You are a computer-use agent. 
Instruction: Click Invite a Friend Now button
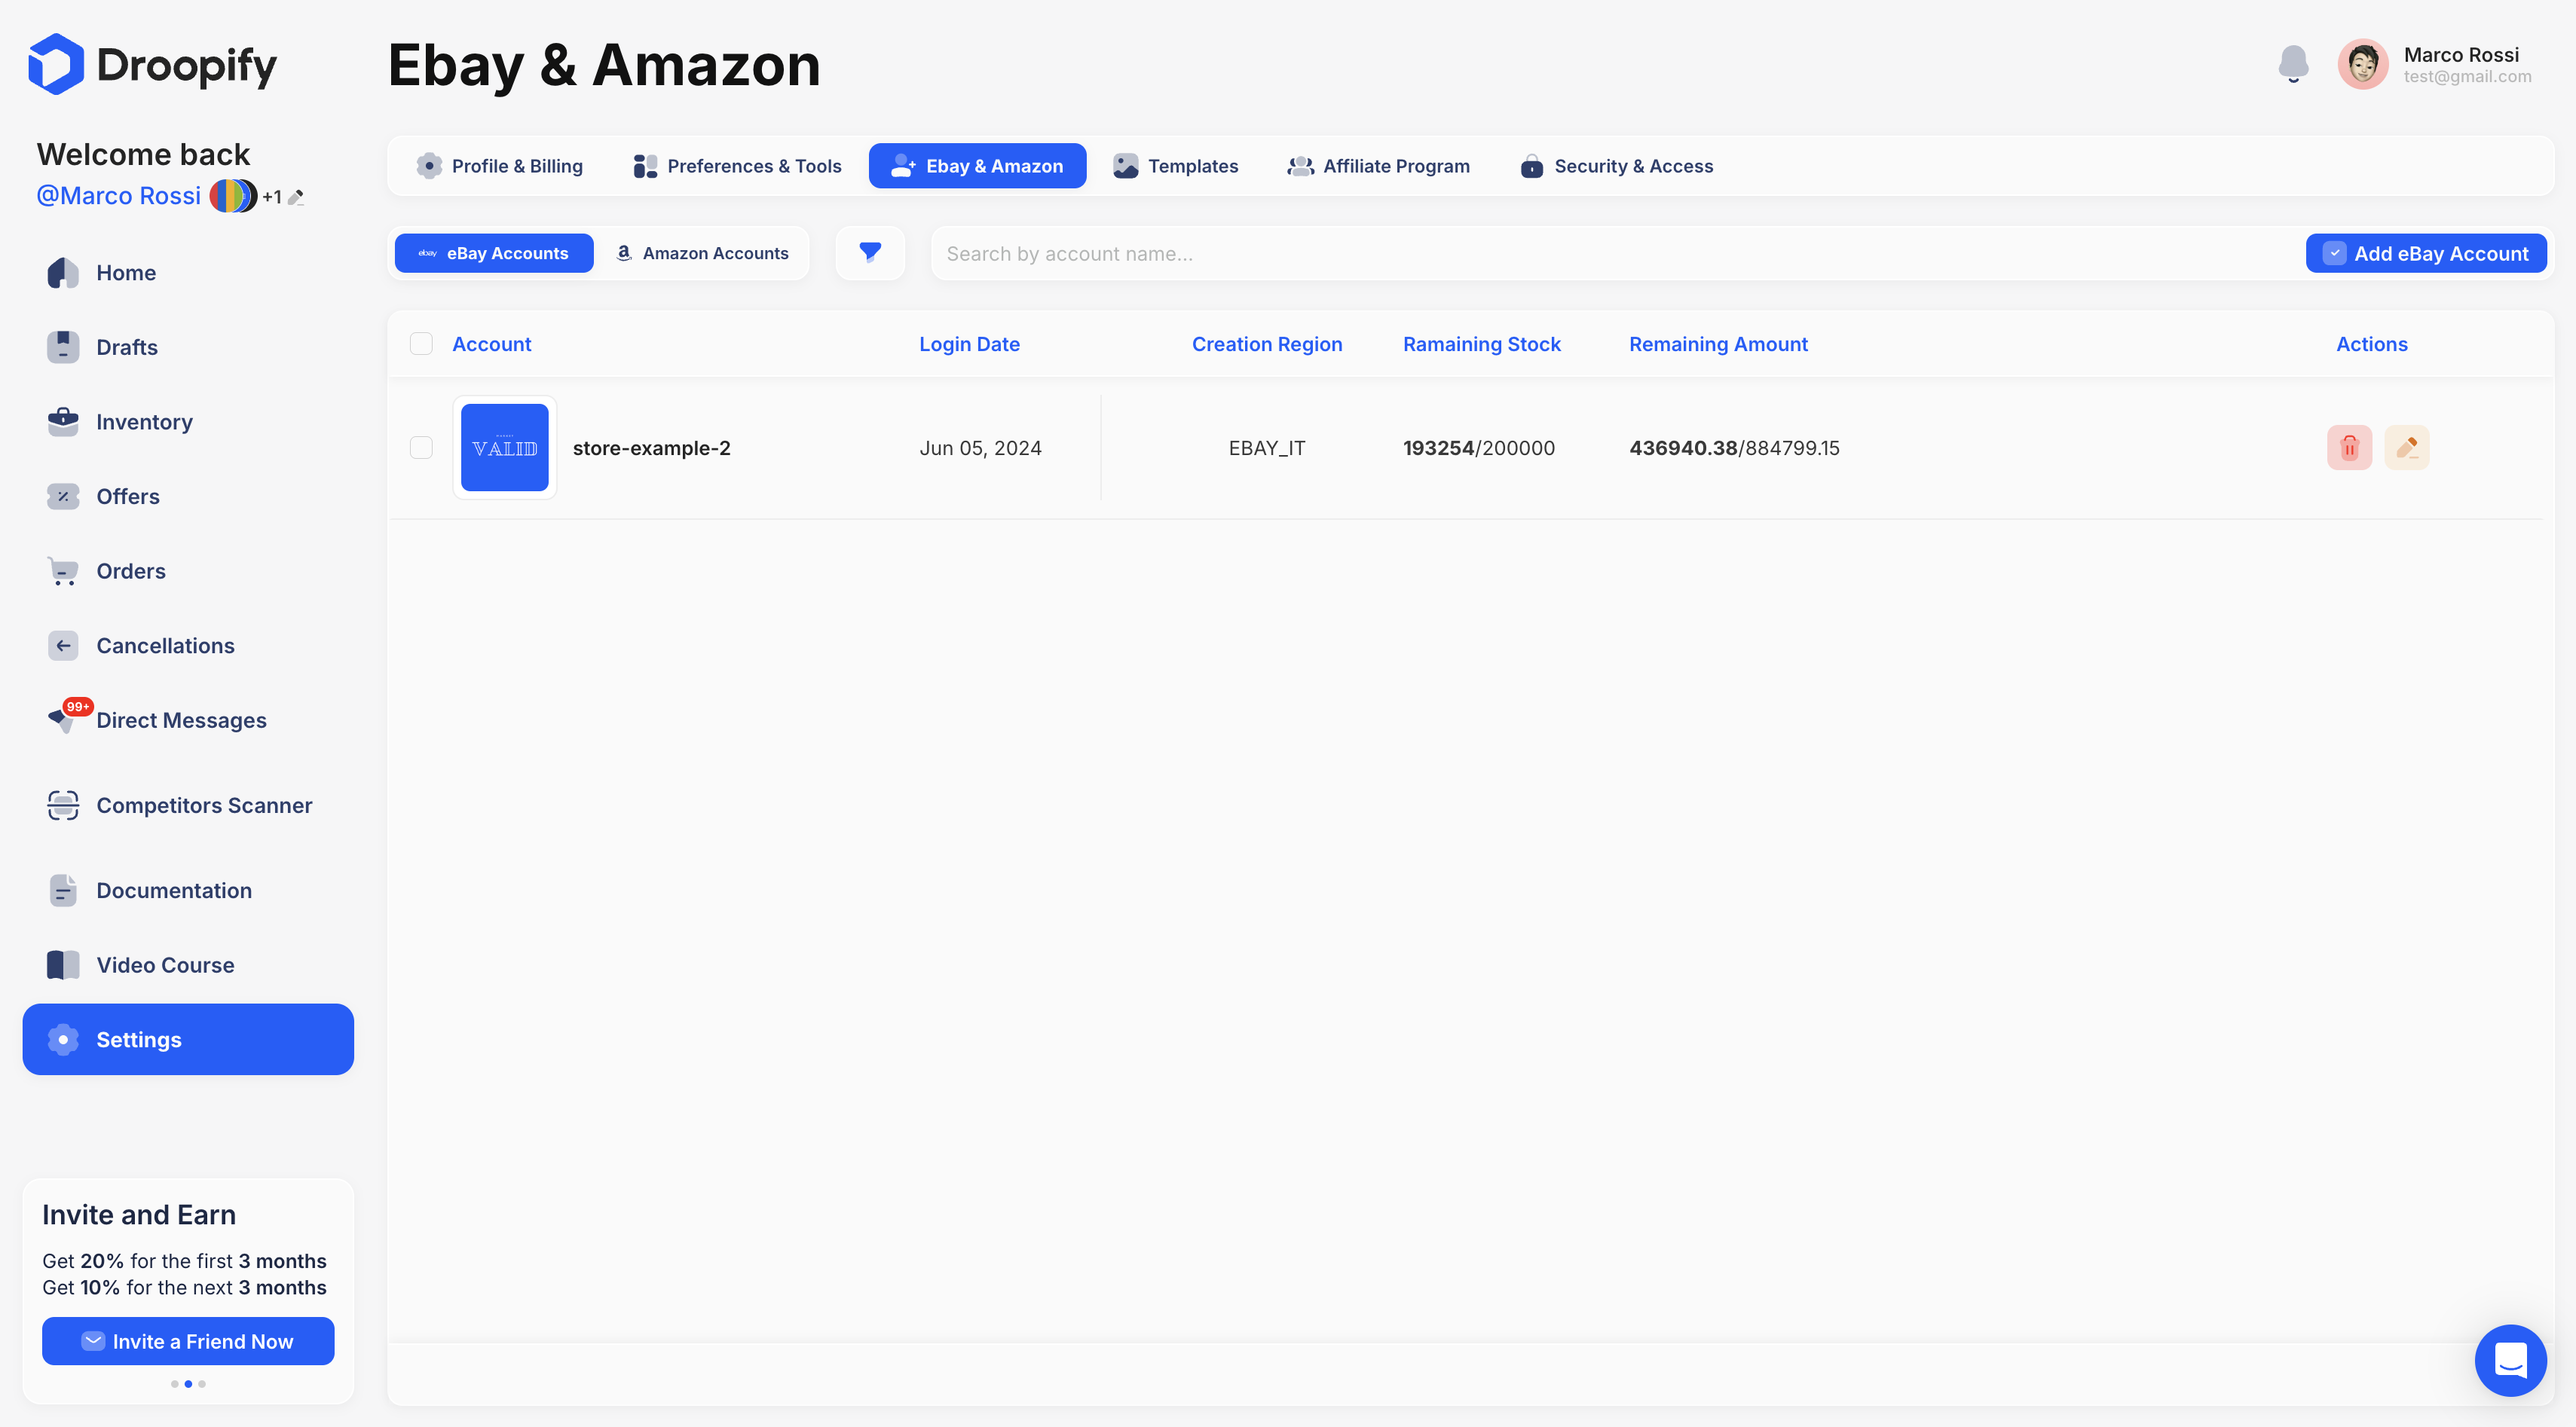(x=188, y=1341)
